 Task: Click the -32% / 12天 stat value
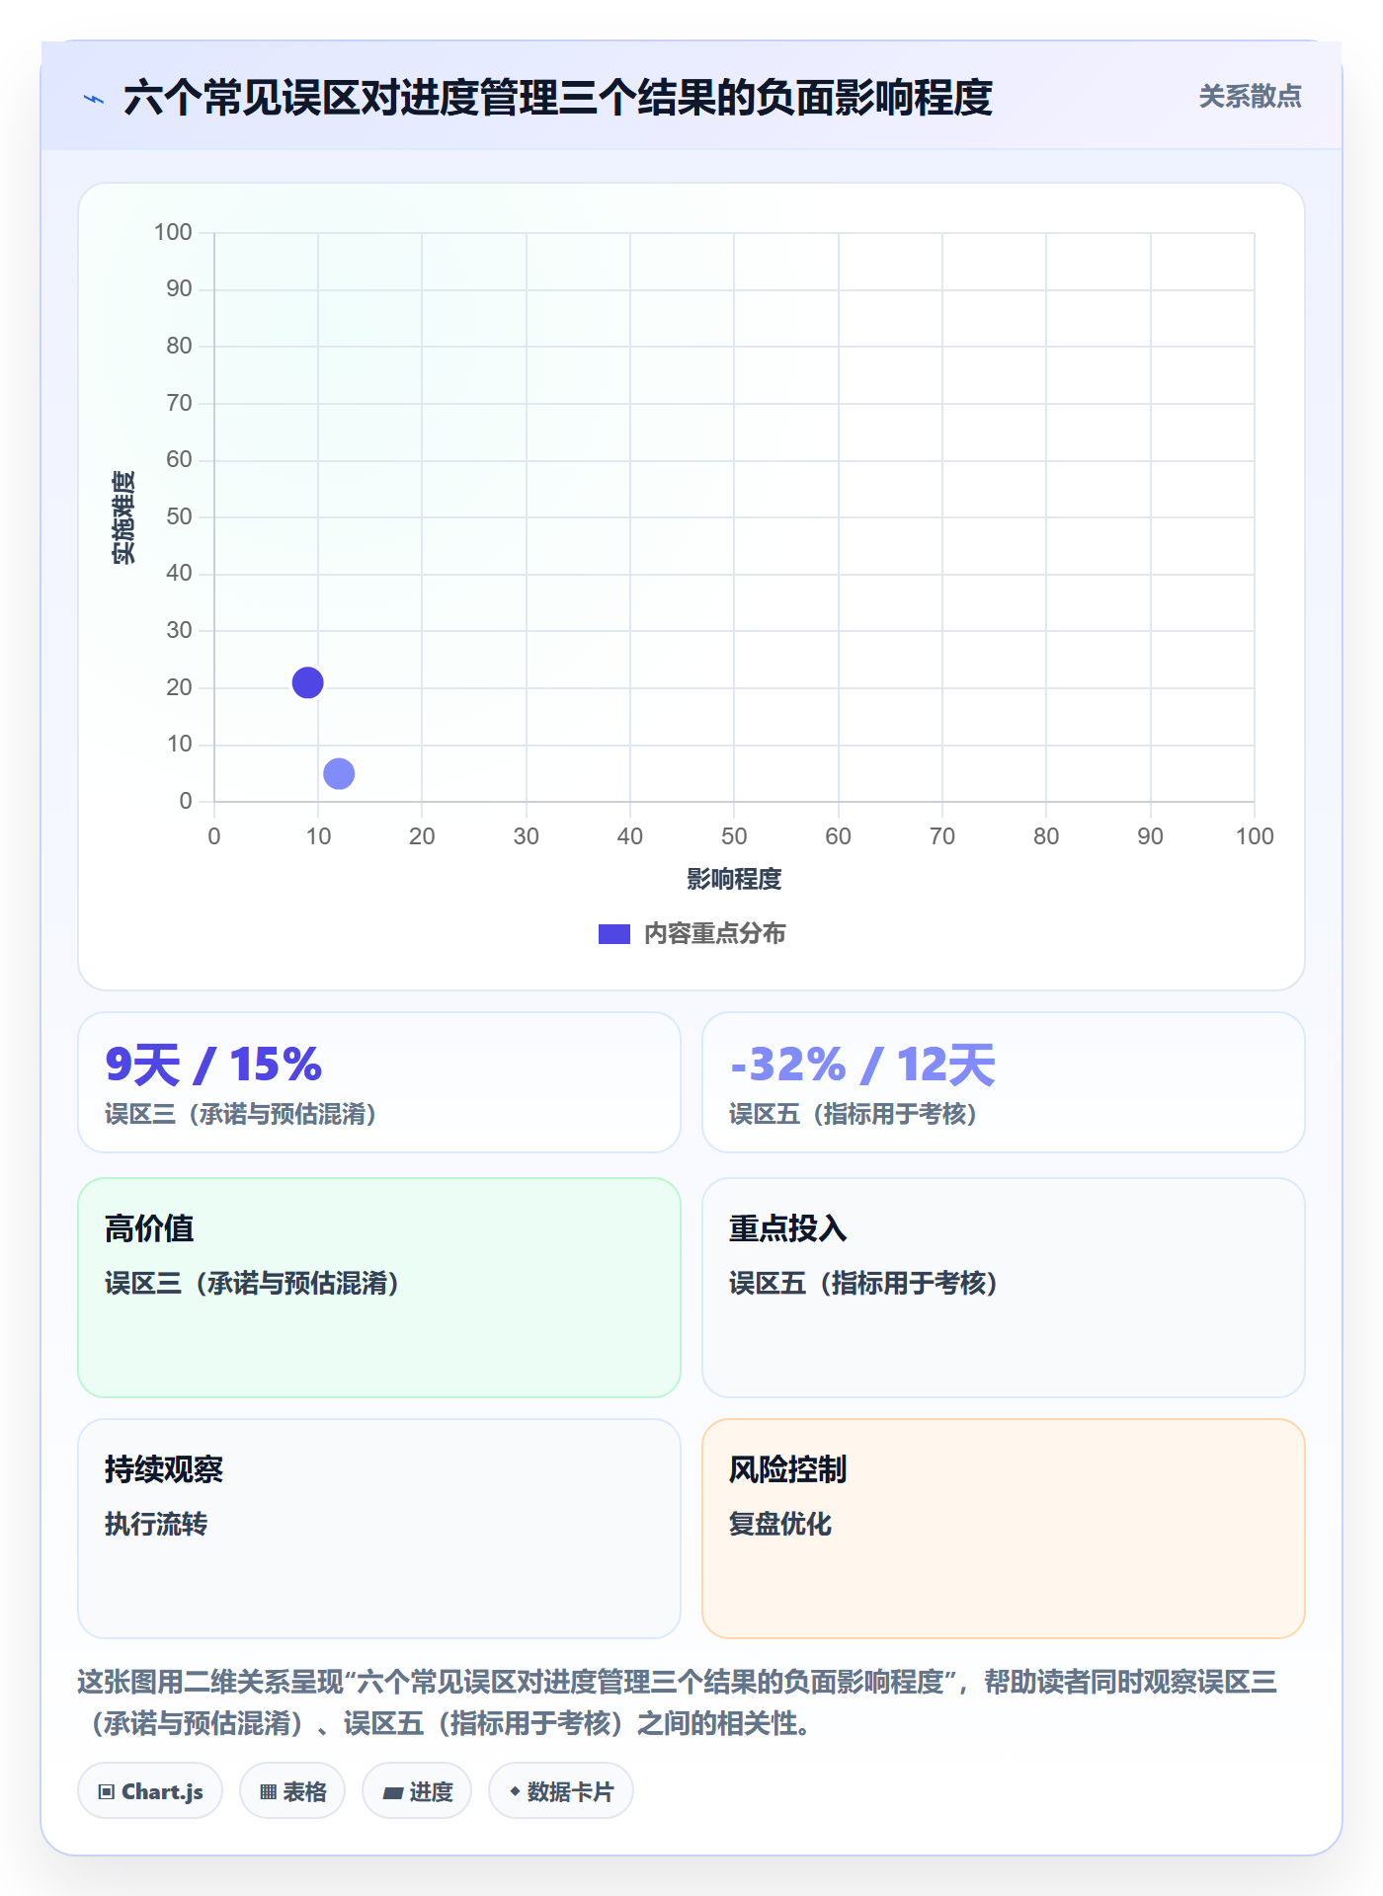pyautogui.click(x=862, y=1065)
